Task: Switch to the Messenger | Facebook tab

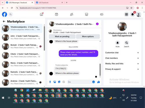Action: coord(19,3)
